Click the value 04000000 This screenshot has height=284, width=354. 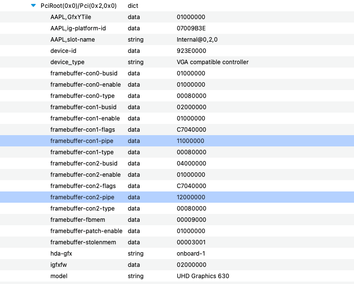191,164
